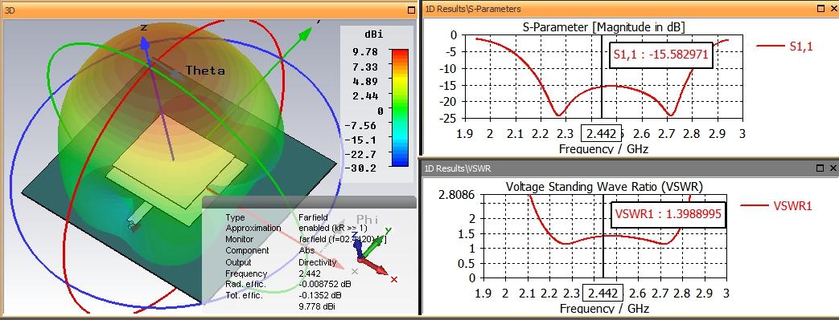Screen dimensions: 839x320
Task: Click the VSWR1 marker value box
Action: point(668,214)
